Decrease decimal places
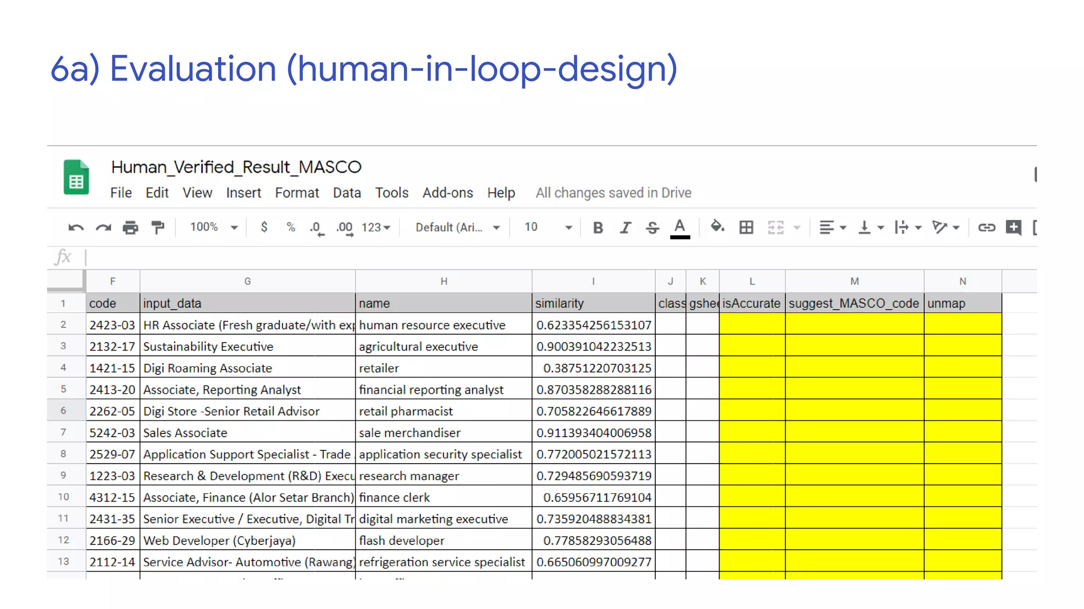 click(317, 228)
